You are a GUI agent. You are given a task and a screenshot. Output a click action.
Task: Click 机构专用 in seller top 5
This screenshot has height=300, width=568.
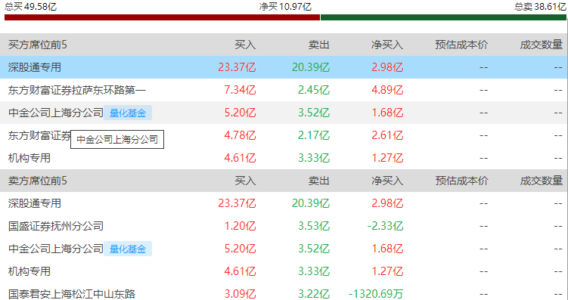click(x=29, y=271)
